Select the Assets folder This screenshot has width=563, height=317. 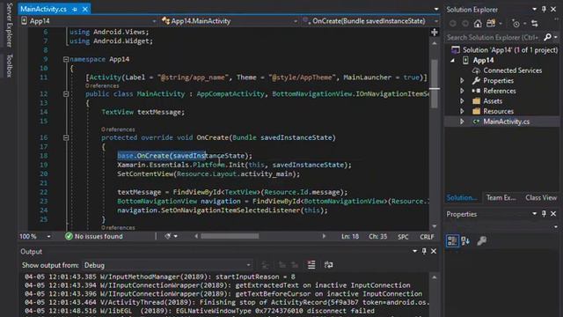(x=493, y=101)
